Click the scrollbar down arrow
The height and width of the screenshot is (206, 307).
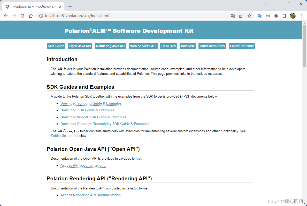pyautogui.click(x=304, y=203)
